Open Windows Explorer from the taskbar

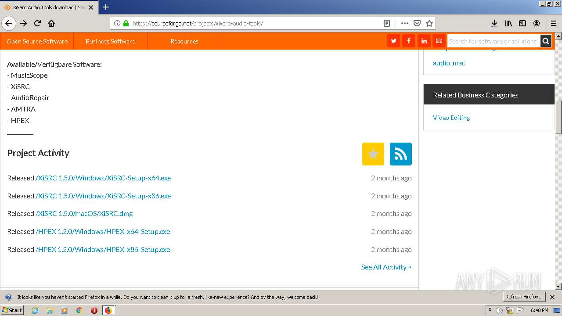coord(50,310)
